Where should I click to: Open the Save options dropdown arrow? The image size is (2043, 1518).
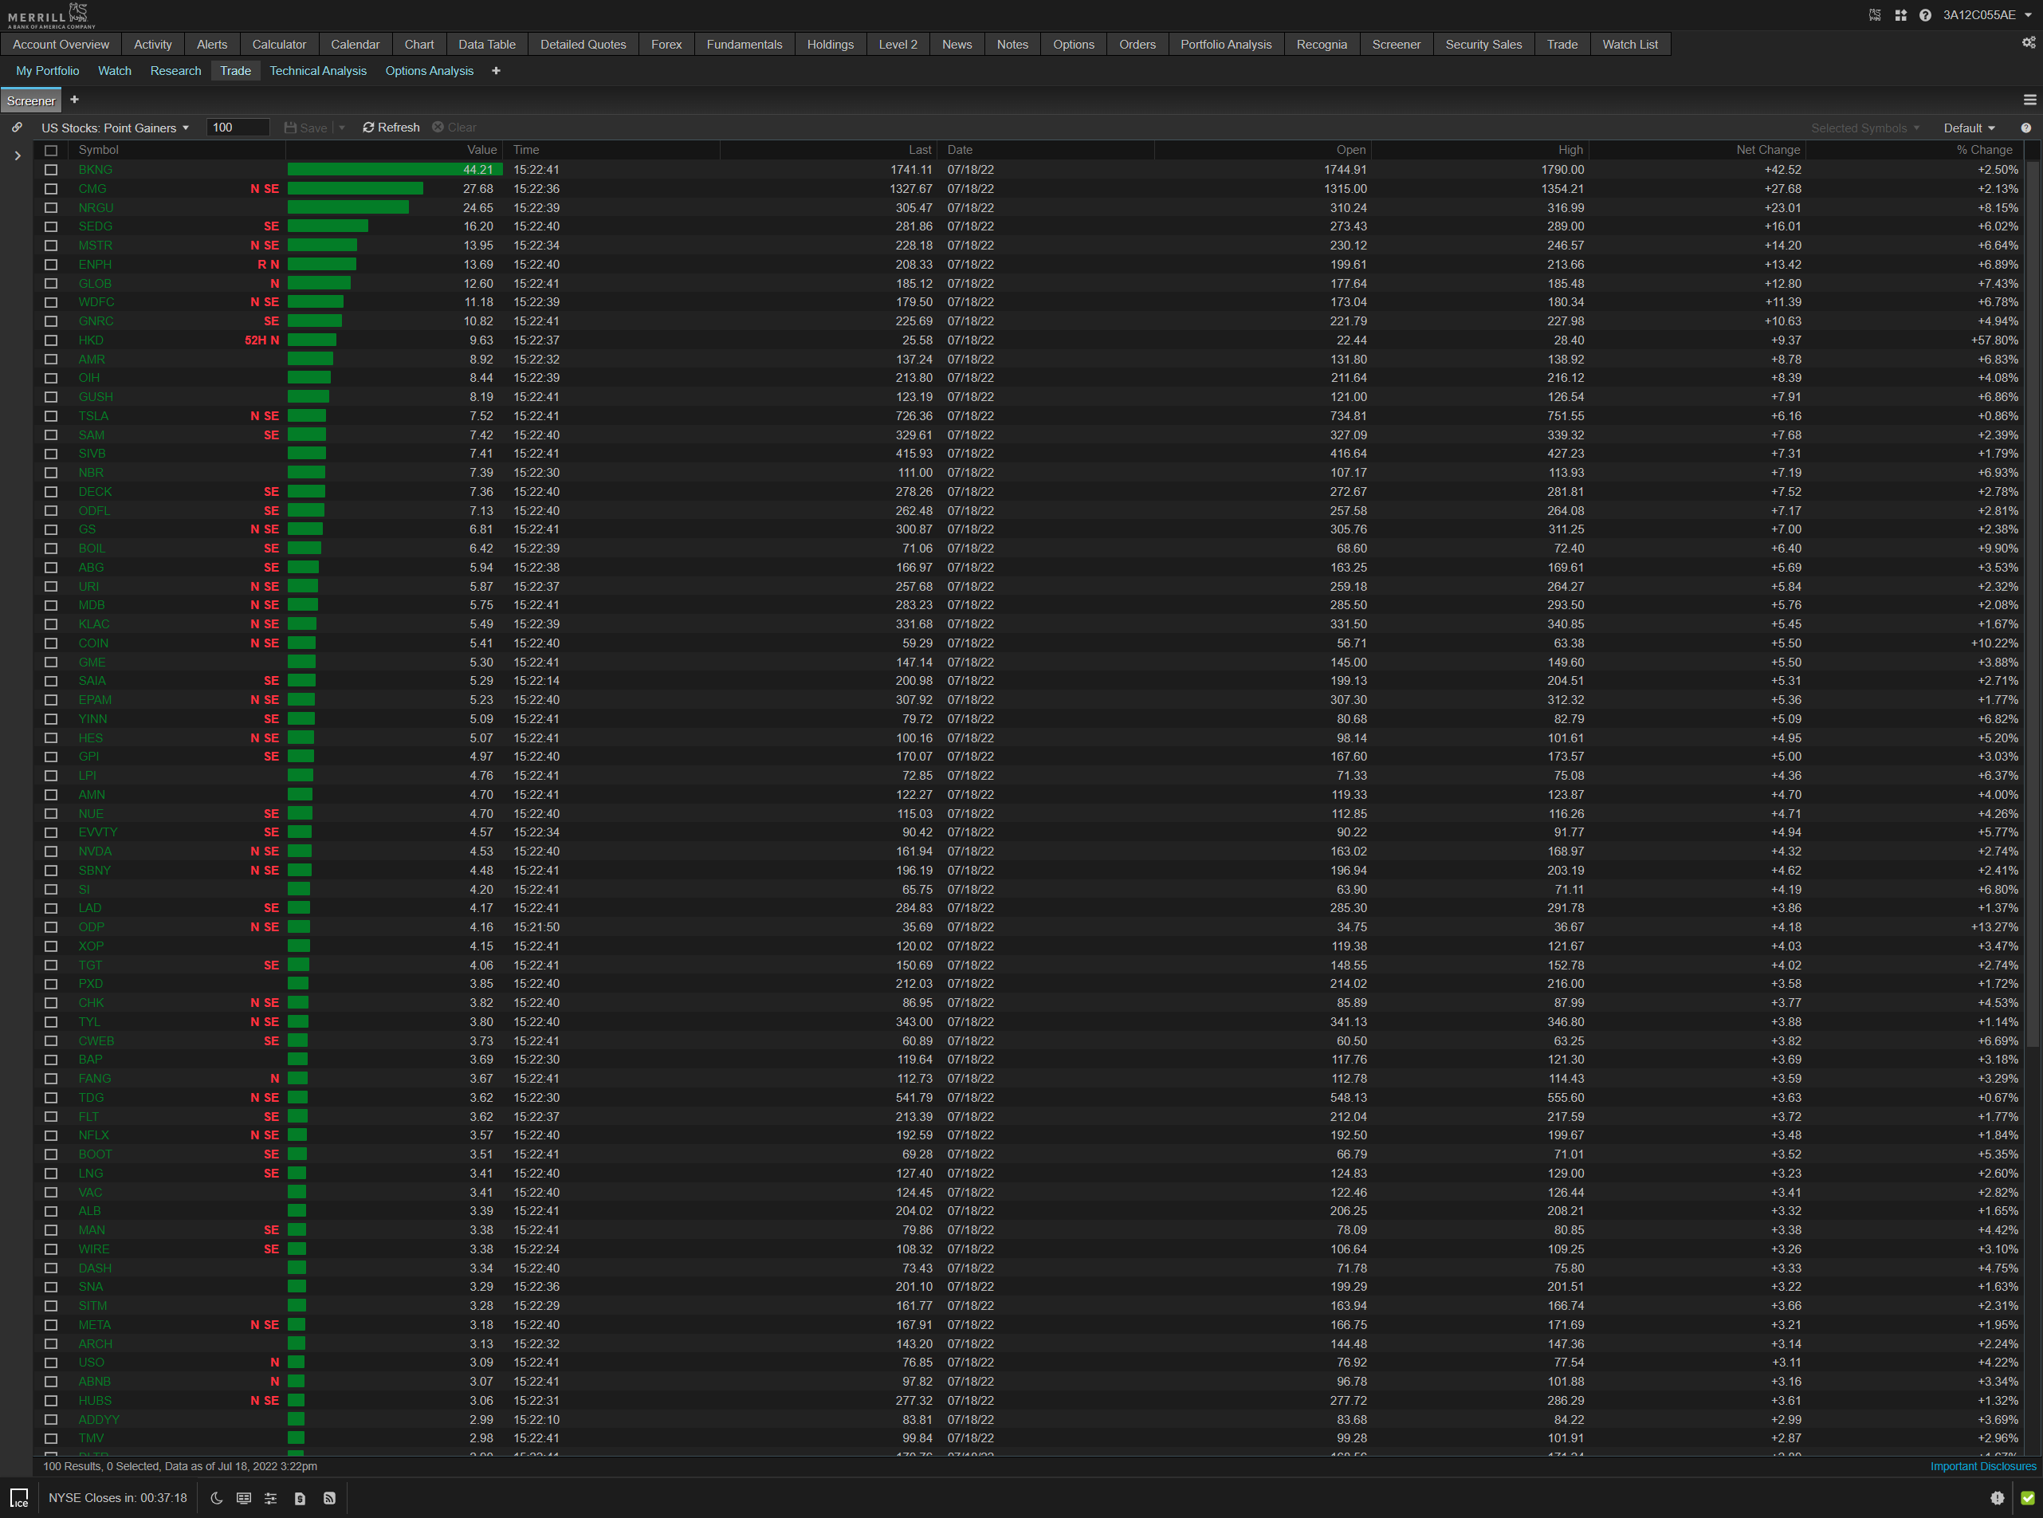pyautogui.click(x=342, y=128)
